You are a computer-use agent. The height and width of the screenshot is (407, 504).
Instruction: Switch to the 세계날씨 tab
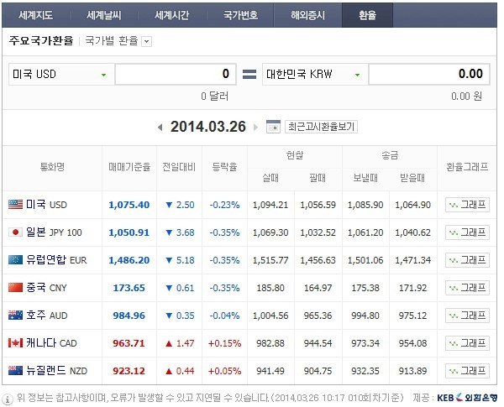(104, 15)
